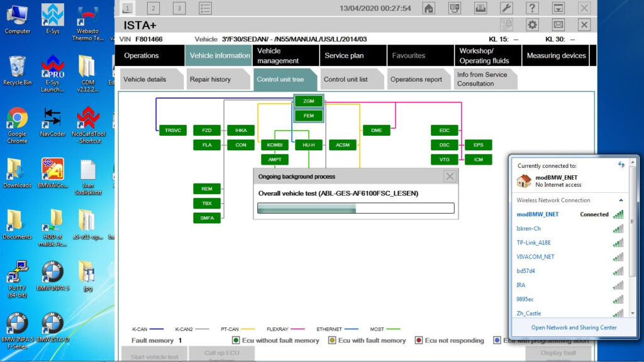Go to the Service plan tab
The image size is (644, 362).
353,55
